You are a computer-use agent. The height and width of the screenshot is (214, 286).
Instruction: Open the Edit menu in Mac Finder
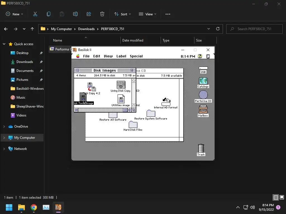click(x=97, y=56)
